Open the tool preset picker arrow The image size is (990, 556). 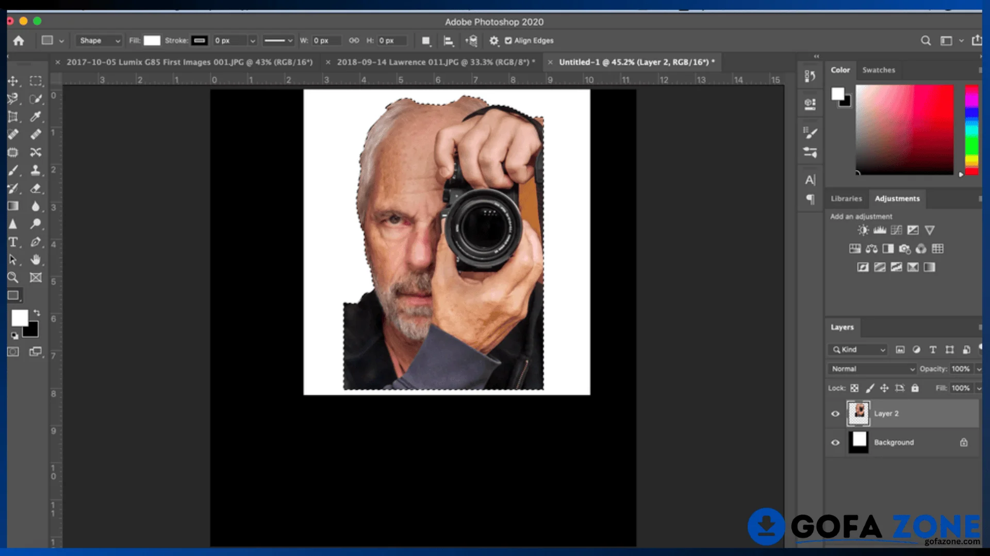(61, 41)
